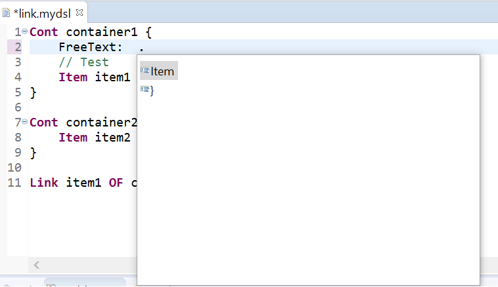Click the file icon on link.mydsl tab
The height and width of the screenshot is (287, 498).
(6, 13)
